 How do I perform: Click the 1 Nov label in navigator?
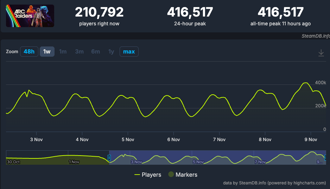point(74,162)
